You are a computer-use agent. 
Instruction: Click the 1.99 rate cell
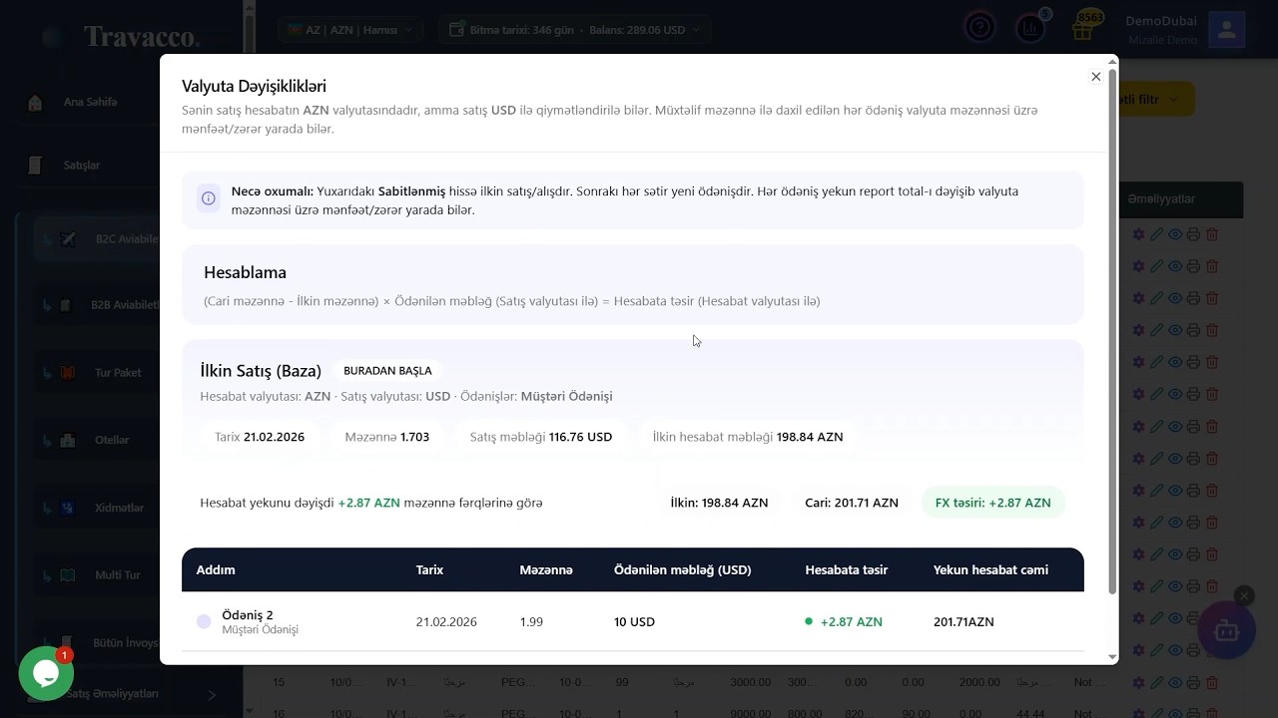[x=531, y=621]
